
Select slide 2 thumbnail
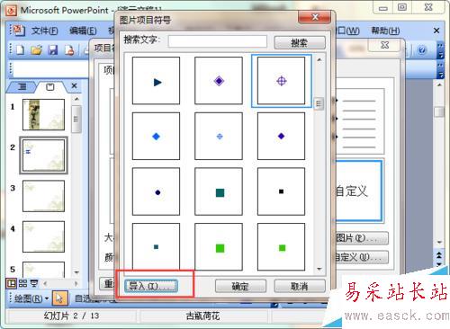(x=43, y=156)
